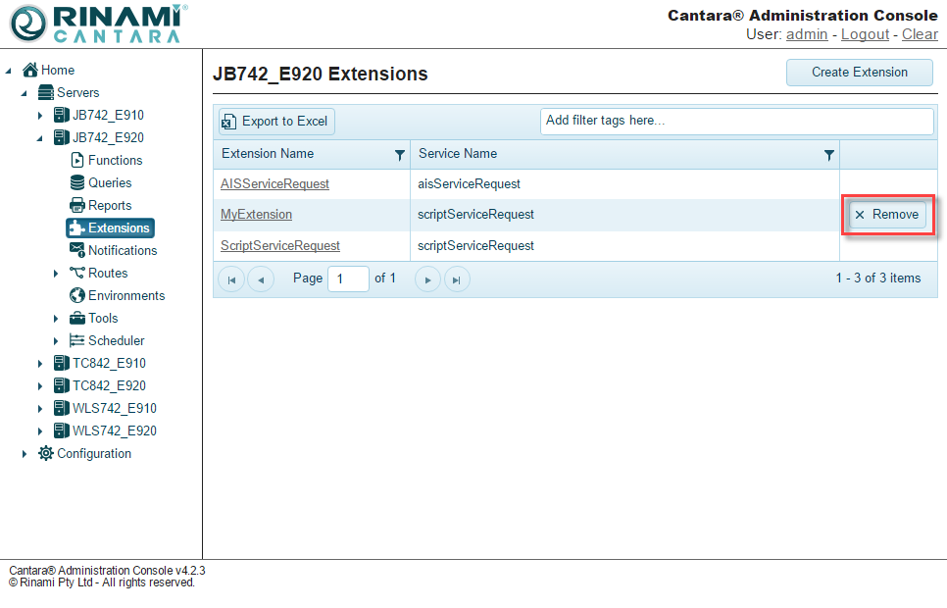Open the AISServiceRequest extension link
The image size is (947, 608).
pyautogui.click(x=274, y=184)
